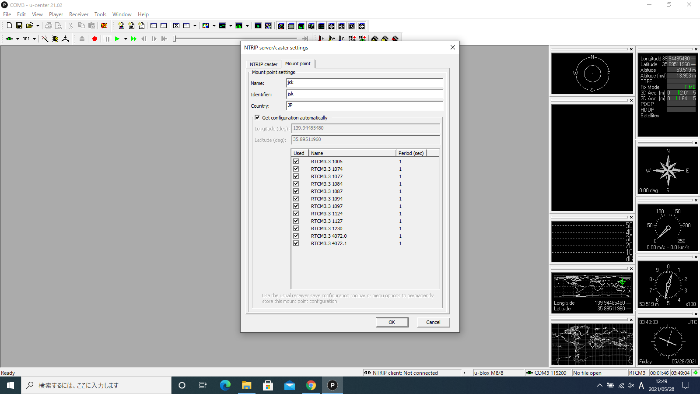The height and width of the screenshot is (394, 700).
Task: Click the Coldstart C thermometer icon
Action: point(342,39)
